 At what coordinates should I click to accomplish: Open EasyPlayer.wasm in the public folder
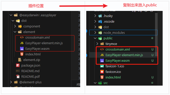[117, 61]
